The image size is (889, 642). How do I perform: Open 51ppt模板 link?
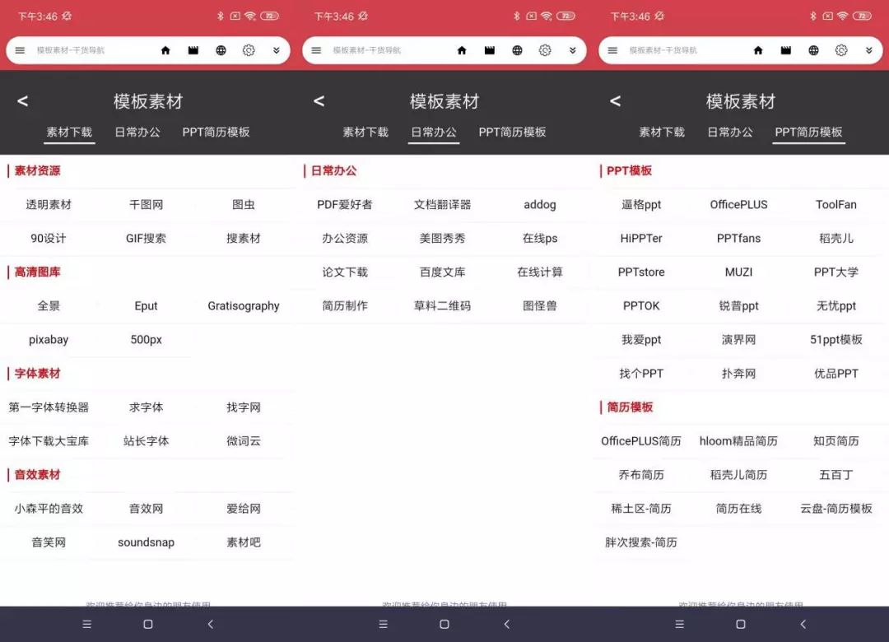tap(836, 340)
